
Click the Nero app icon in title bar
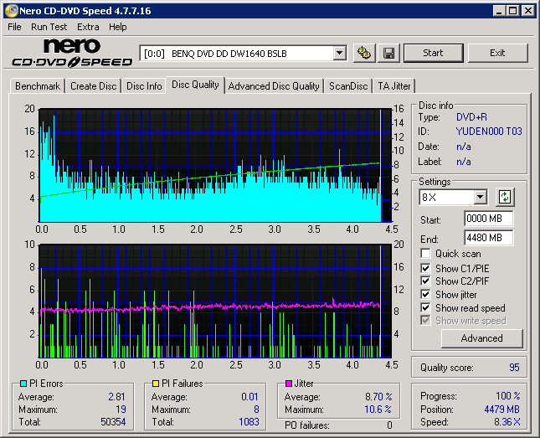pos(9,11)
